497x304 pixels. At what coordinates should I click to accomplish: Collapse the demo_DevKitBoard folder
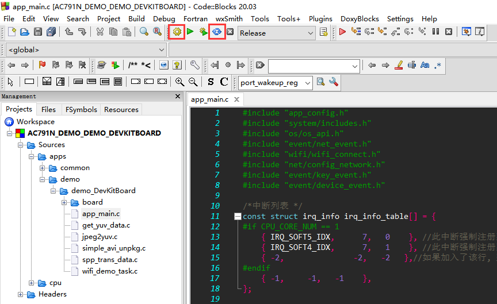coord(53,191)
